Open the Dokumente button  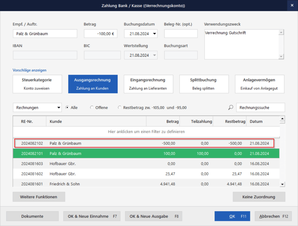click(x=32, y=216)
